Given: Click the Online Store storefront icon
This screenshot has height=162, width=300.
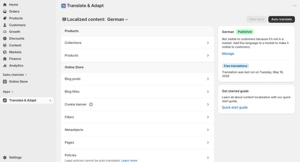Looking at the screenshot, I should coord(5,82).
